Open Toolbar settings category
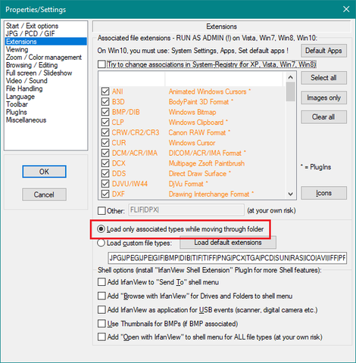 click(x=17, y=104)
